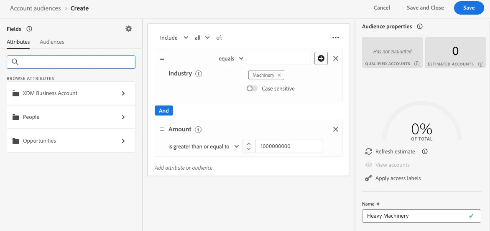Open the is greater than or equal to dropdown
This screenshot has width=490, height=231.
click(x=204, y=146)
